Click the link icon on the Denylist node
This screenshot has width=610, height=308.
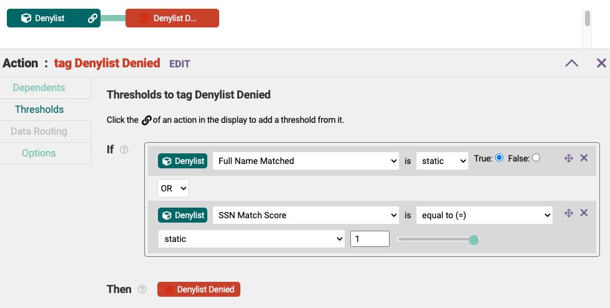92,18
